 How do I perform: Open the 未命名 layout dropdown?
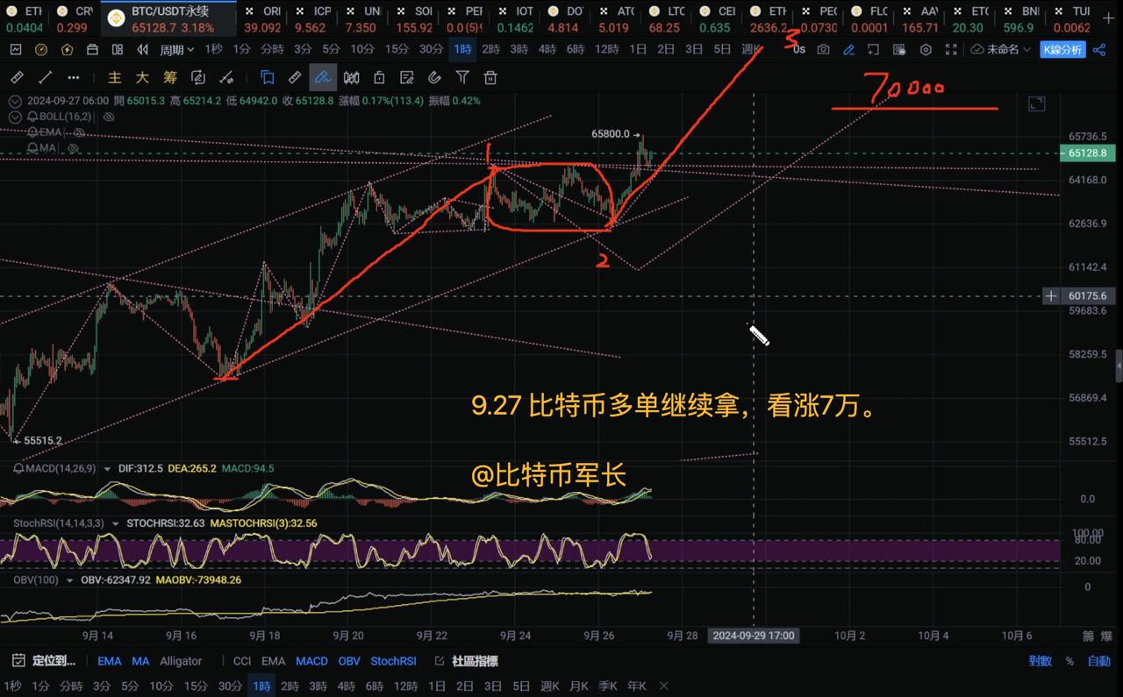click(x=1002, y=50)
